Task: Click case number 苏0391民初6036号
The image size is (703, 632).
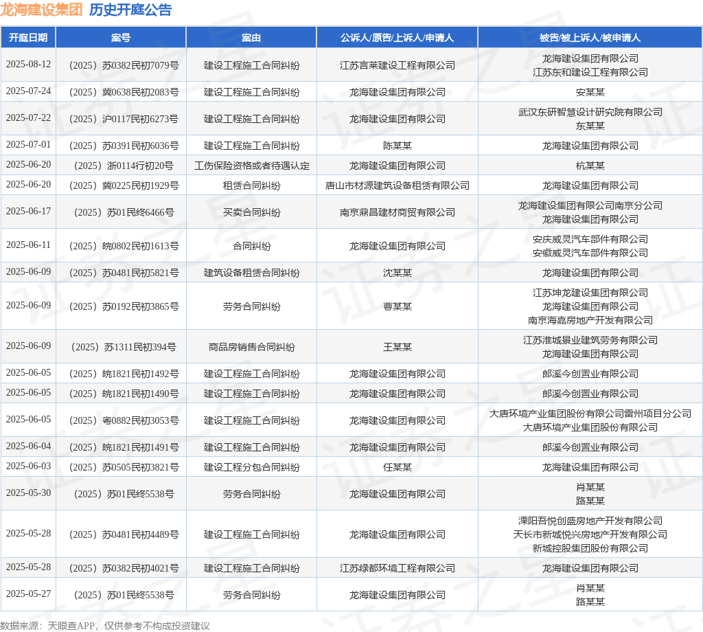Action: tap(124, 146)
